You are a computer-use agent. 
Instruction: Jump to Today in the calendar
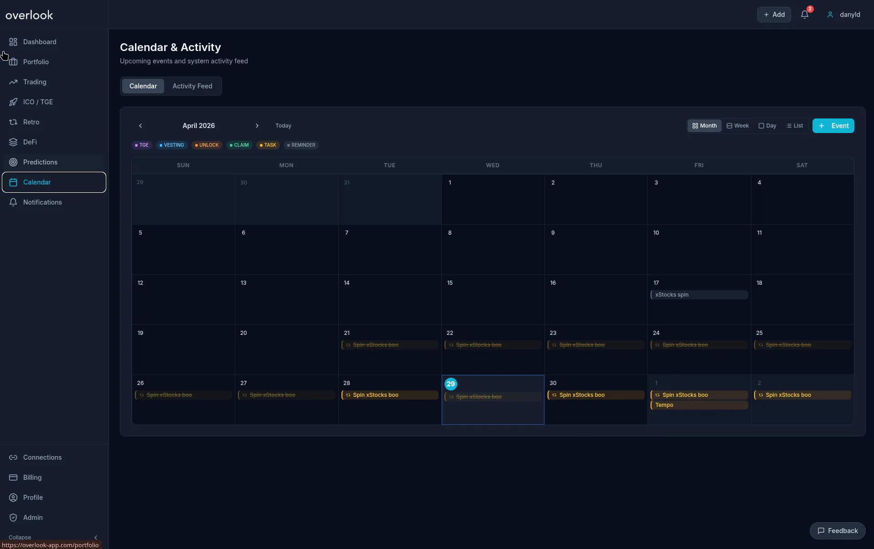tap(283, 126)
